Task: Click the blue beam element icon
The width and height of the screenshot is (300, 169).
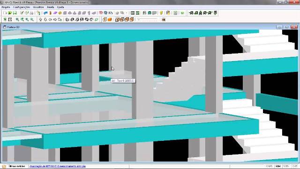Action: click(45, 13)
